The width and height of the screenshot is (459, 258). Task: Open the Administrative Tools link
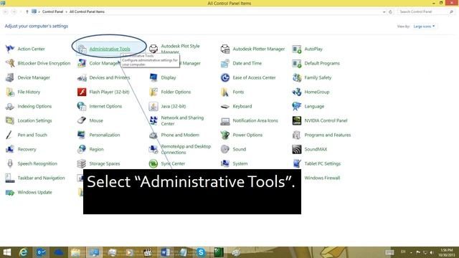click(110, 49)
